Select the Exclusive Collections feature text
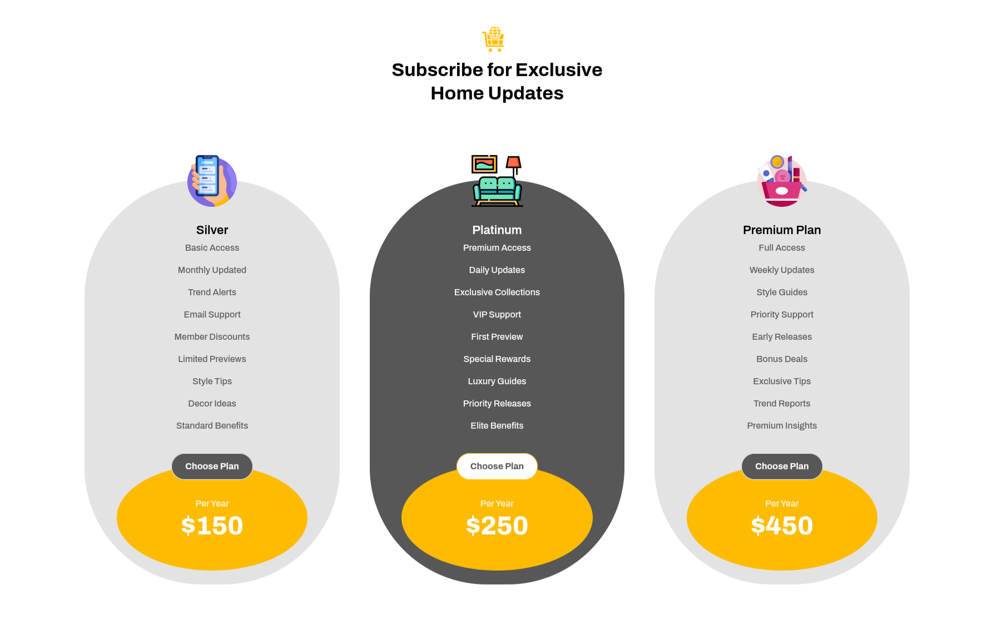The height and width of the screenshot is (634, 987). (497, 292)
